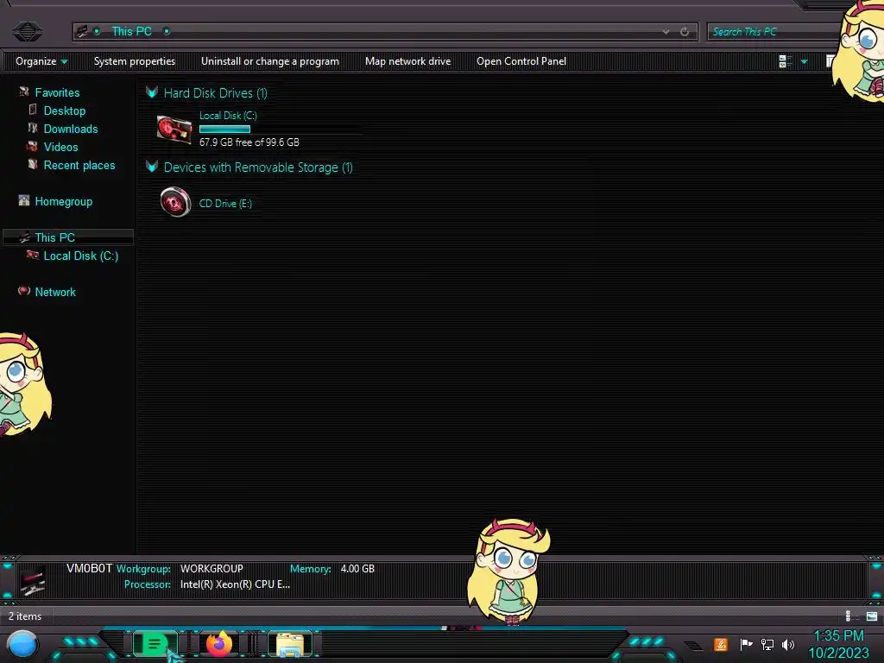The height and width of the screenshot is (663, 884).
Task: Launch Firefox from the taskbar
Action: point(218,643)
